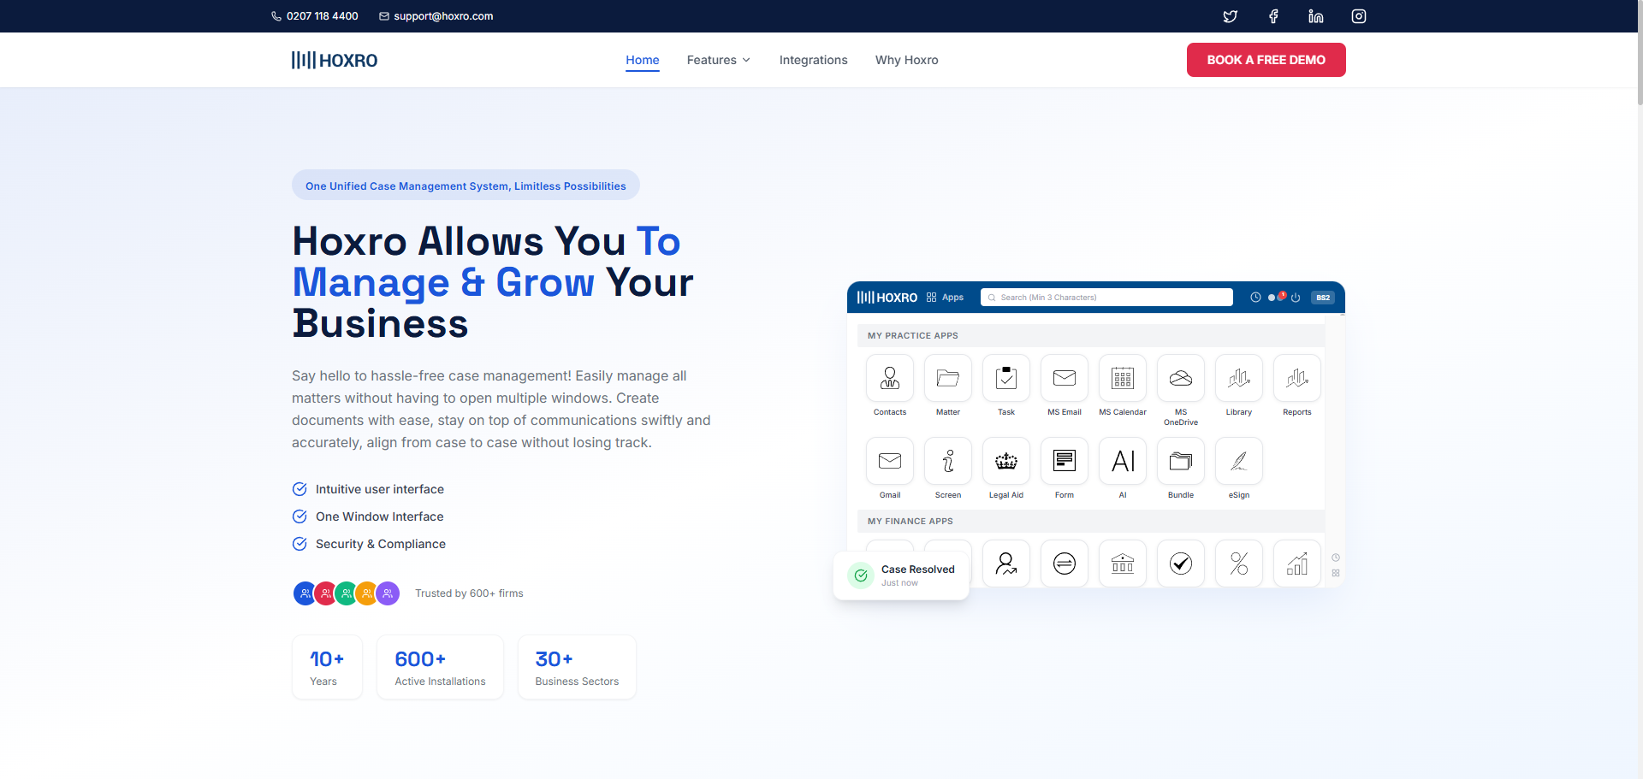Click the BS2 user badge
This screenshot has width=1643, height=779.
pos(1323,298)
